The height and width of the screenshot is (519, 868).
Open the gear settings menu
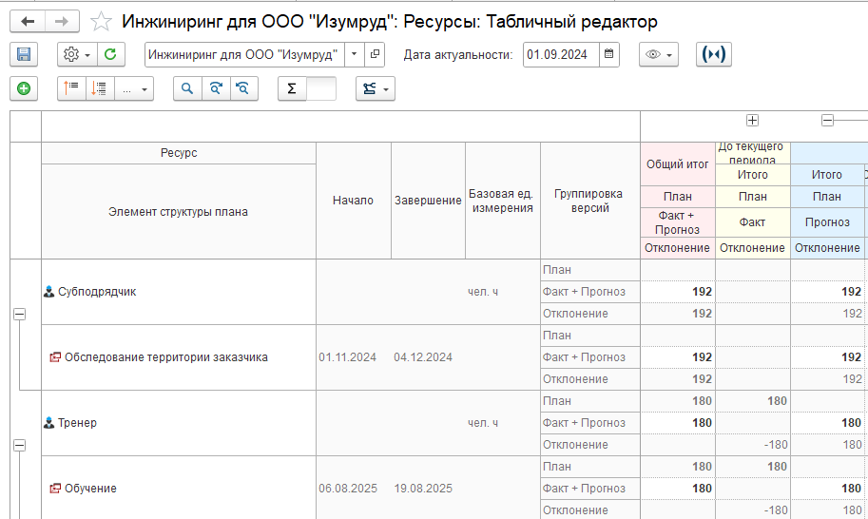point(75,55)
